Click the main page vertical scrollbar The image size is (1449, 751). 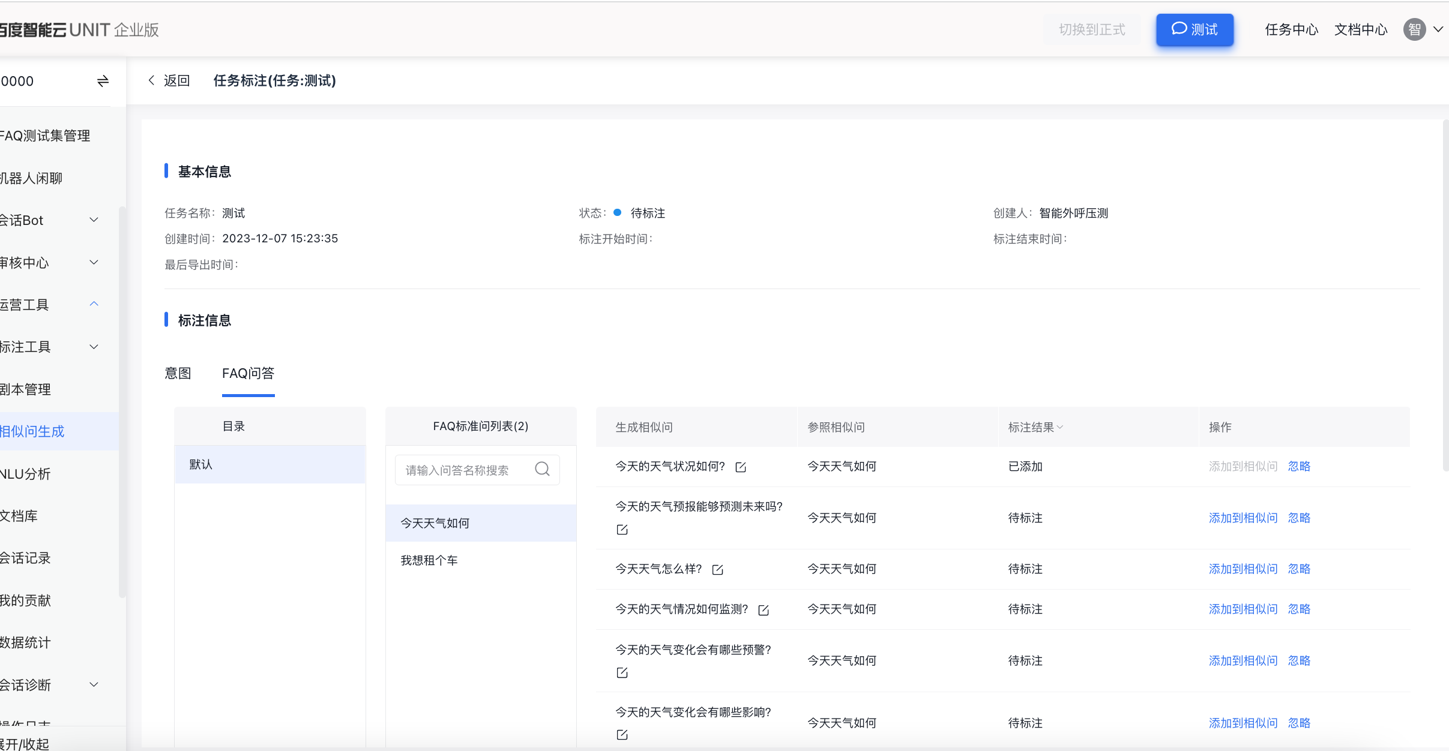click(1445, 295)
